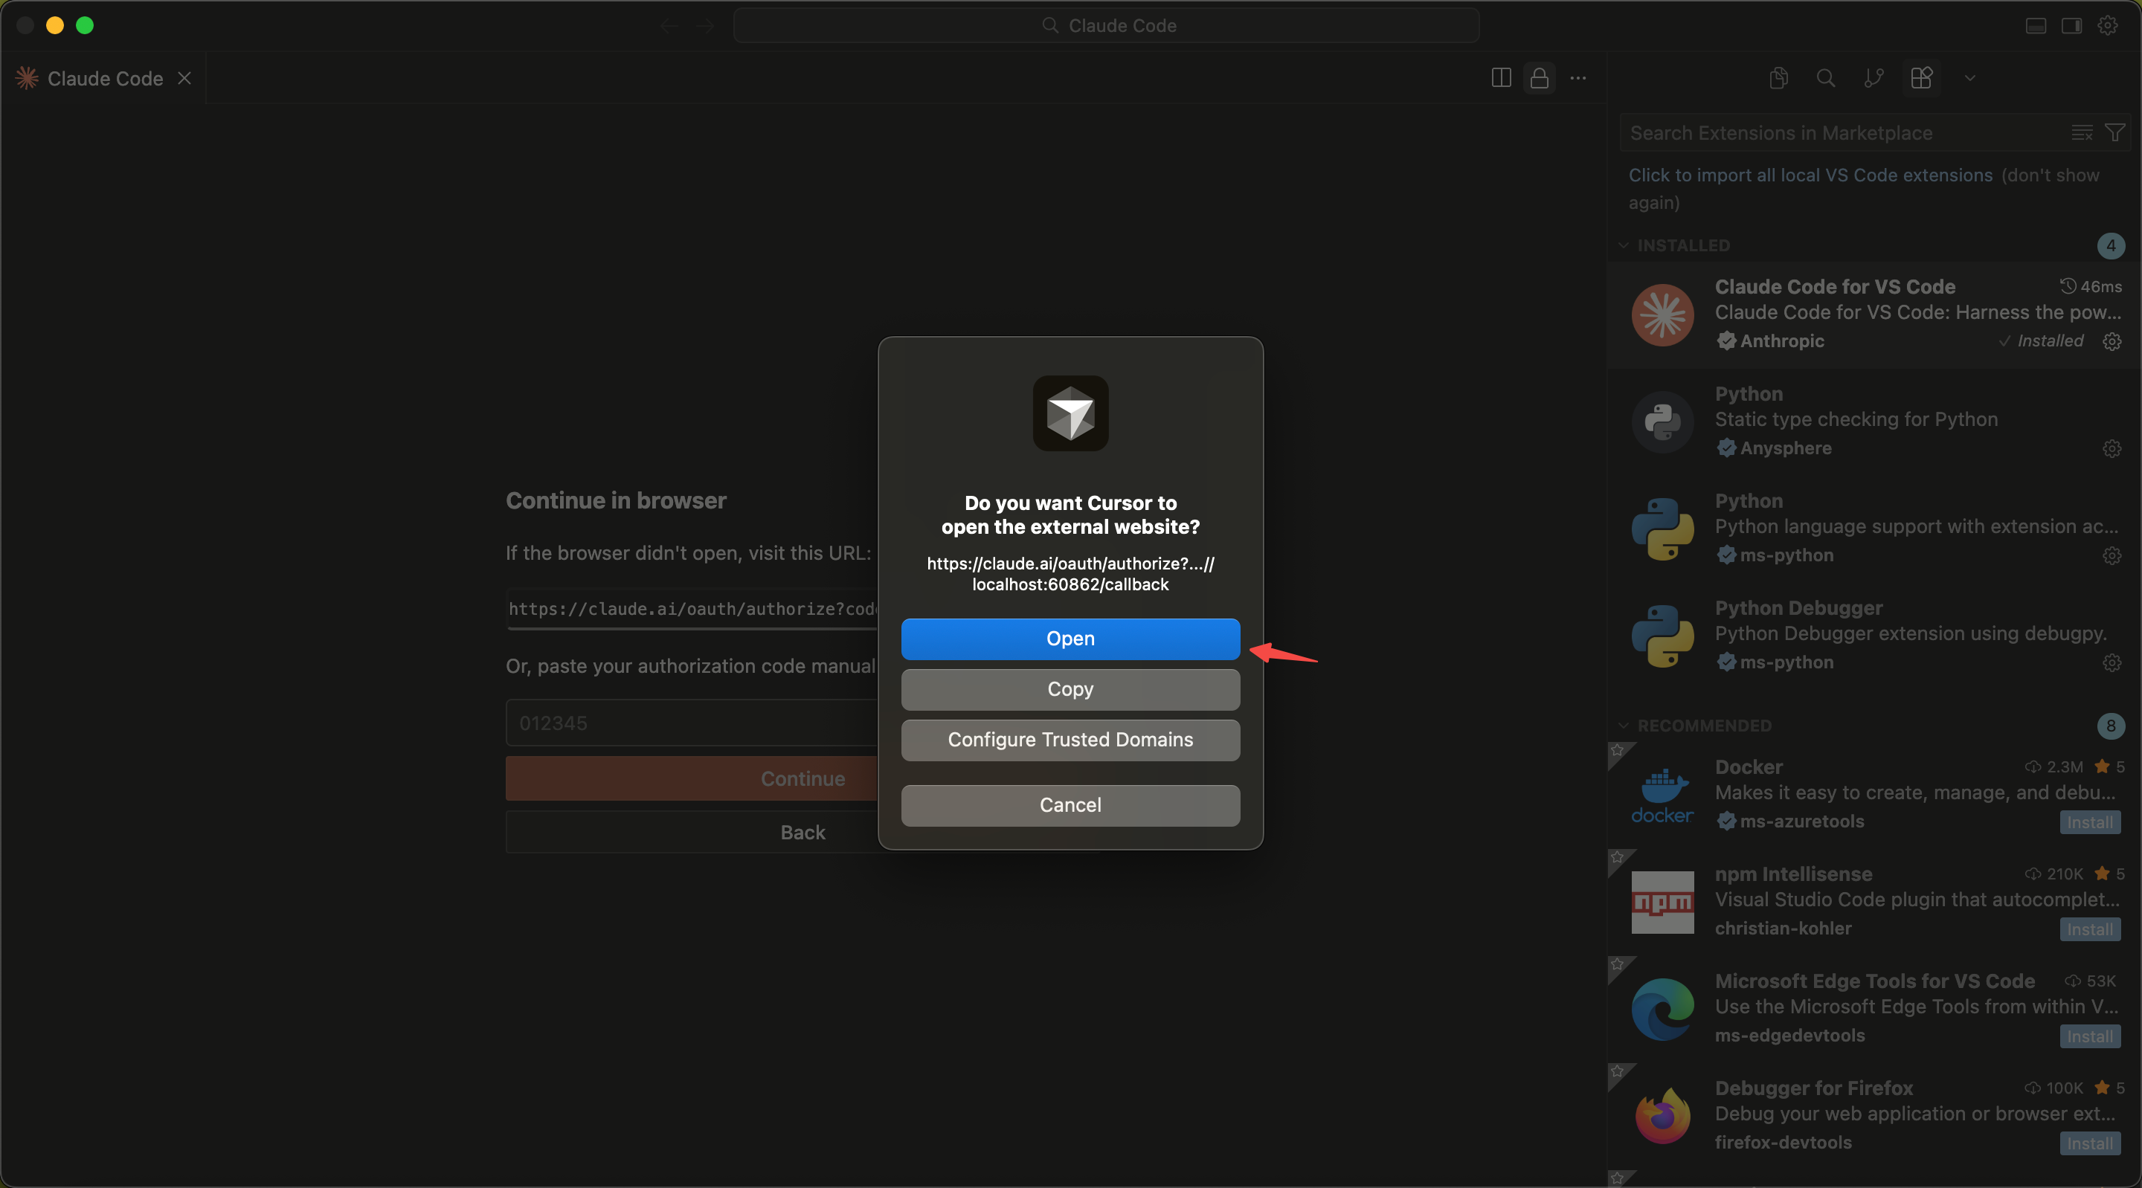Click the authorization URL field behind the dialog
The image size is (2142, 1188).
tap(692, 610)
